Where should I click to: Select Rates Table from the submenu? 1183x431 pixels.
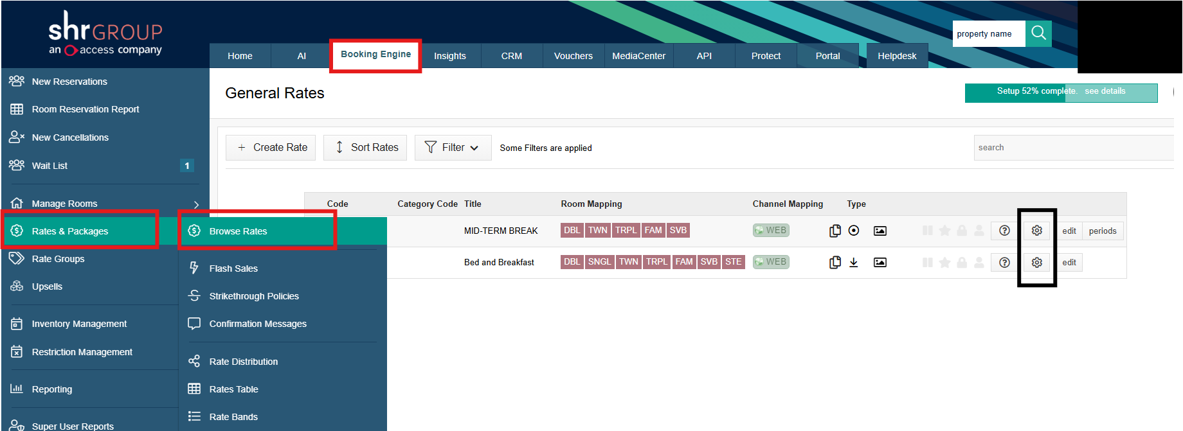point(233,389)
